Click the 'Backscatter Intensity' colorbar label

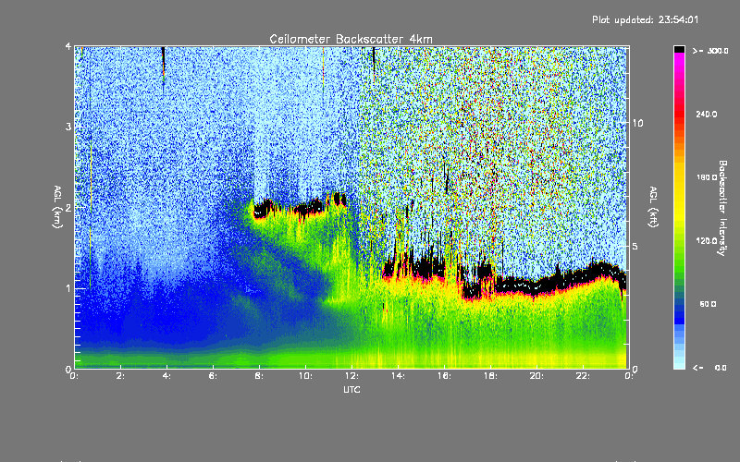722,208
